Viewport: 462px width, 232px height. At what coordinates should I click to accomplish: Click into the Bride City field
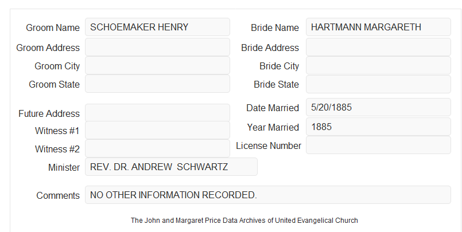pos(378,65)
